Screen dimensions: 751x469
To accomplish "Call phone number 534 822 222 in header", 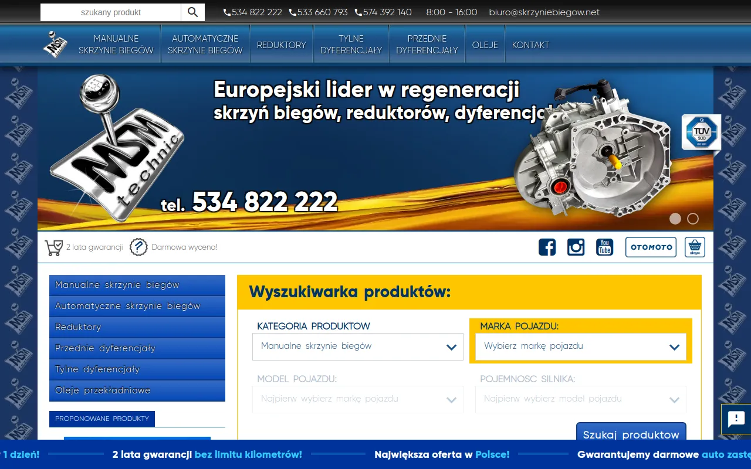I will [x=253, y=12].
